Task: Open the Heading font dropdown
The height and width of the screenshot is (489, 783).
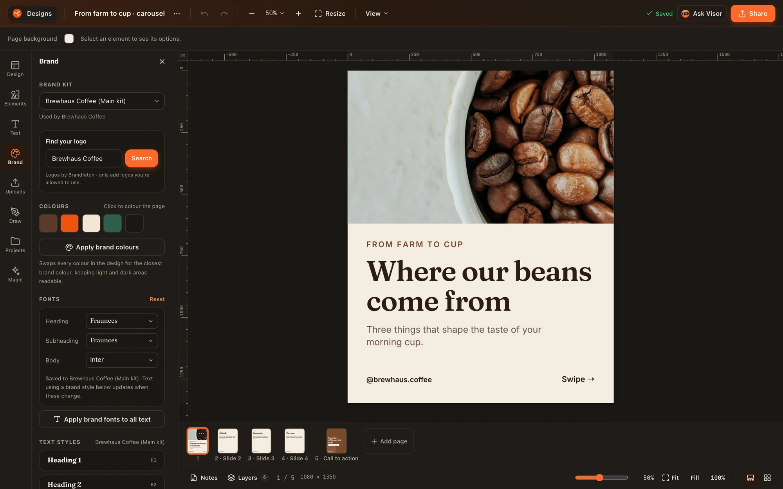Action: 122,321
